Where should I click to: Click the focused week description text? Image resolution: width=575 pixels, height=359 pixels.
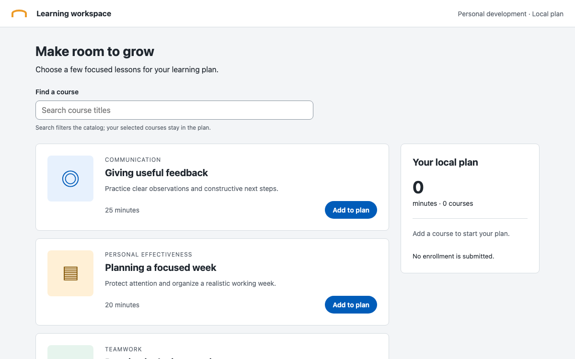pos(190,283)
